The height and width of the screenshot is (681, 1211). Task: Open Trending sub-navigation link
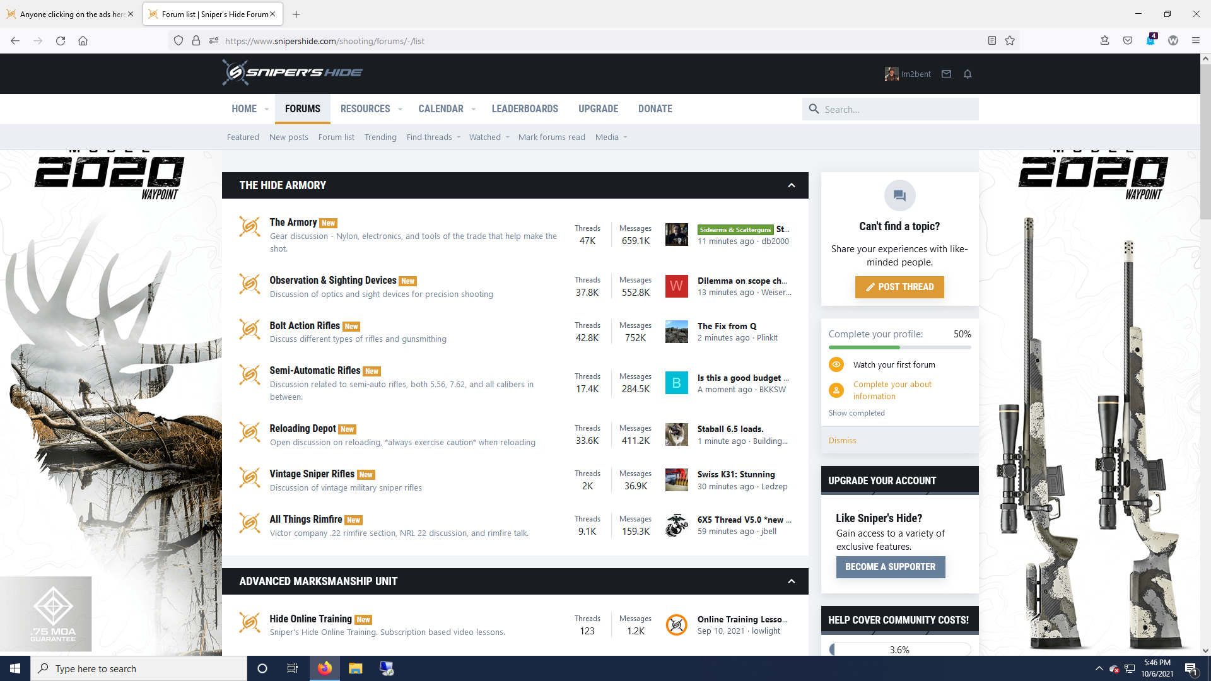click(380, 137)
